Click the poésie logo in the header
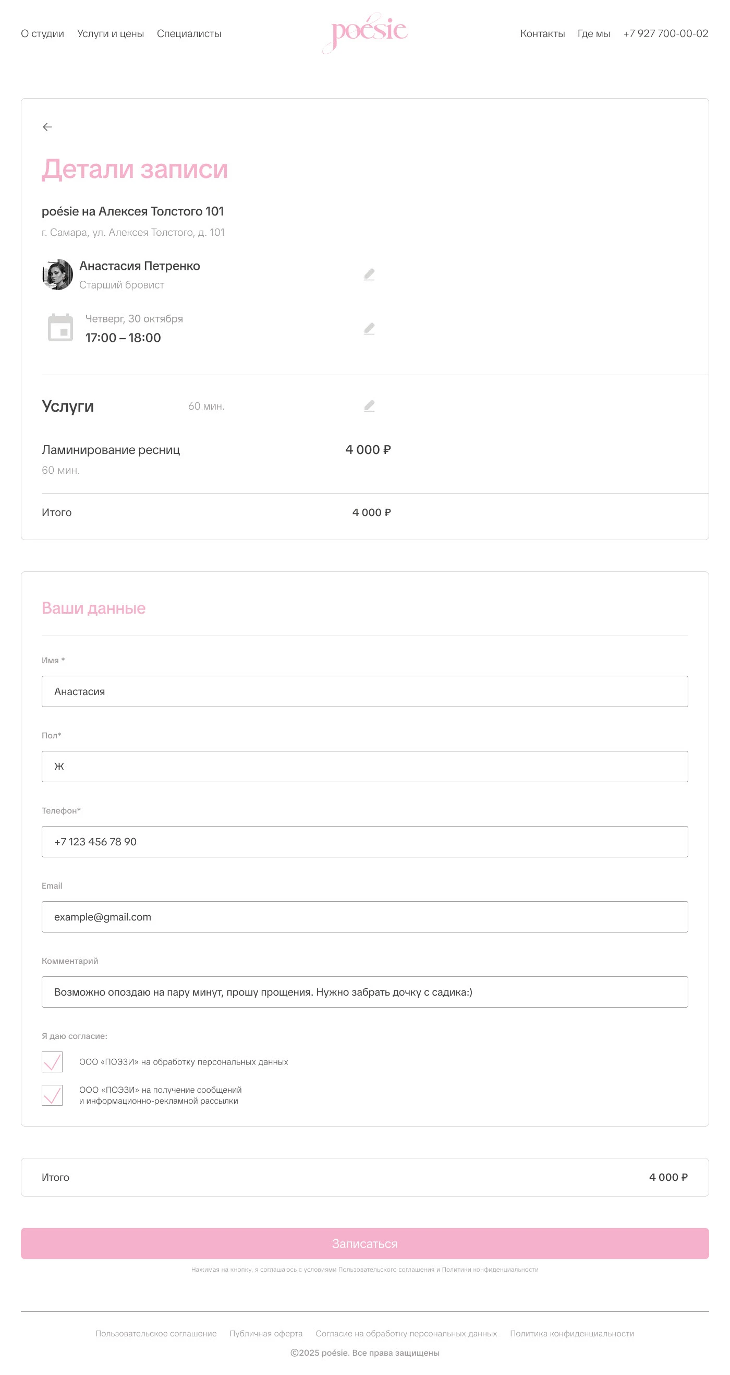Viewport: 730px width, 1375px height. tap(366, 33)
